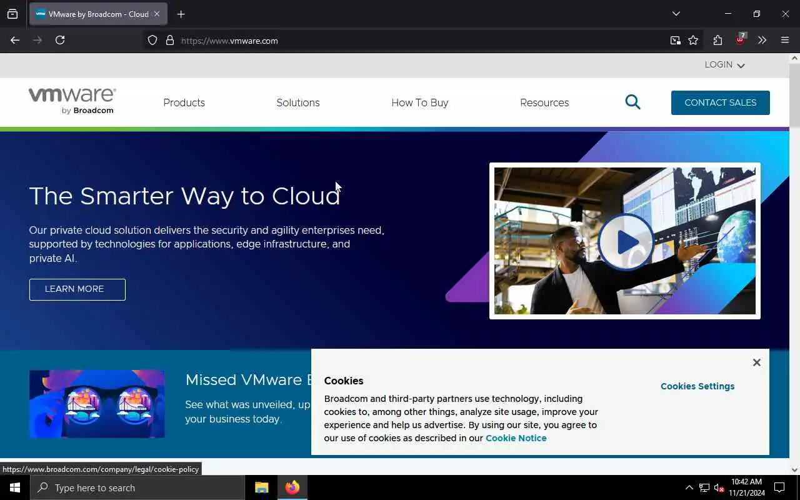Click the browser forward arrow

point(37,40)
